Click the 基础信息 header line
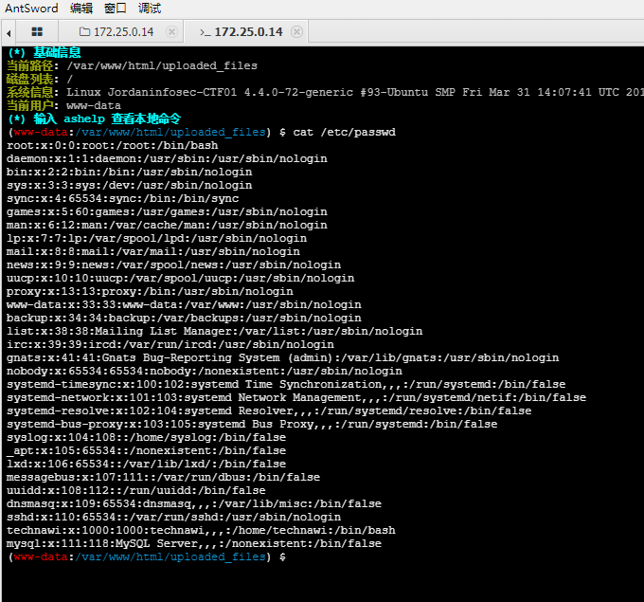Screen dimensions: 644x602 45,53
